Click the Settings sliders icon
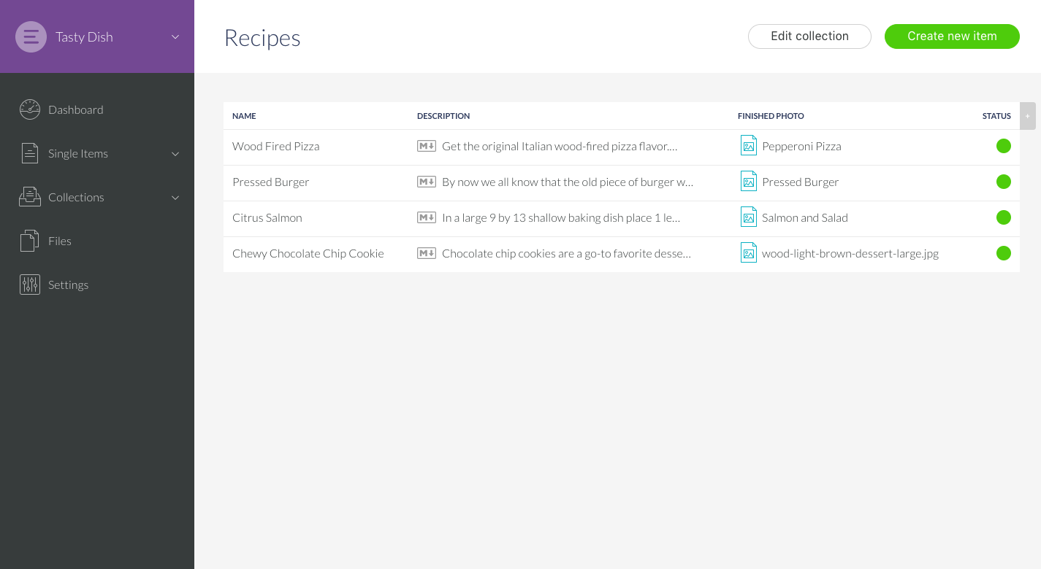The width and height of the screenshot is (1041, 569). [30, 284]
